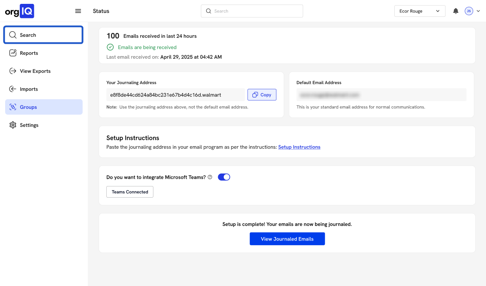The width and height of the screenshot is (486, 286).
Task: Click the Reports chart icon in sidebar
Action: pyautogui.click(x=13, y=53)
